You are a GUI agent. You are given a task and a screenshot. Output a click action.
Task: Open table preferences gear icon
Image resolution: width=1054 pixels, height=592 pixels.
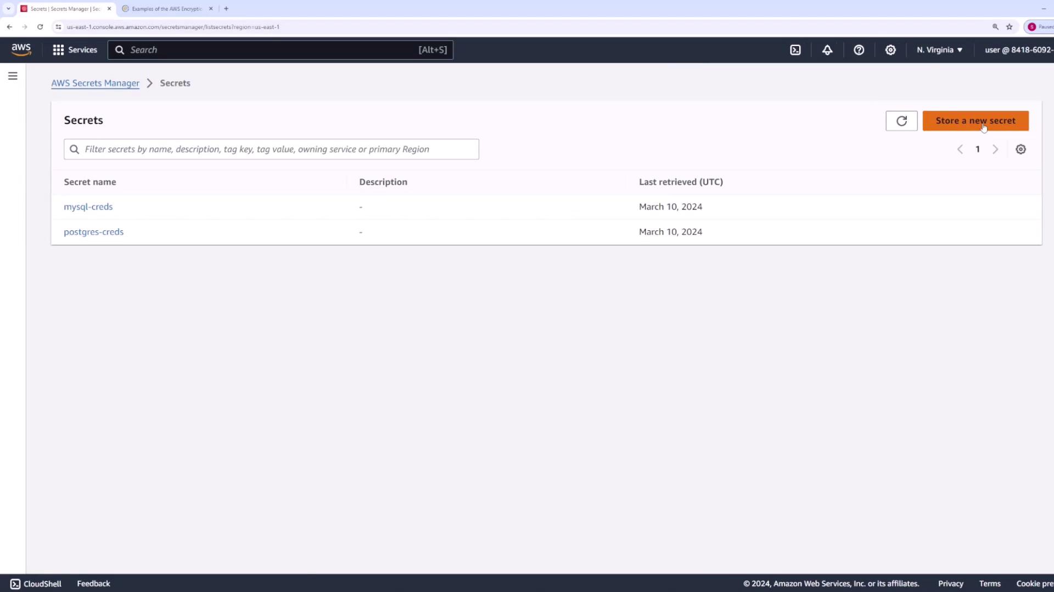click(x=1020, y=149)
